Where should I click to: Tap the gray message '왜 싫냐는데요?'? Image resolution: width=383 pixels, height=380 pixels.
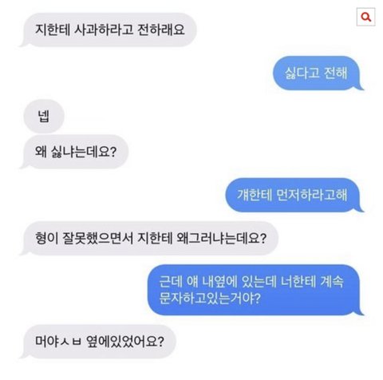76,152
